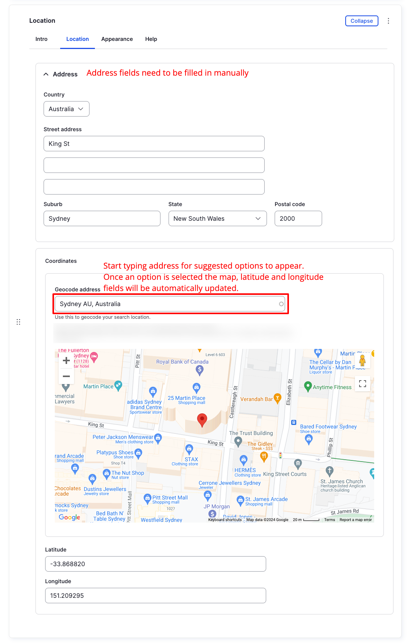Image resolution: width=417 pixels, height=643 pixels.
Task: Switch to the Intro tab
Action: click(41, 39)
